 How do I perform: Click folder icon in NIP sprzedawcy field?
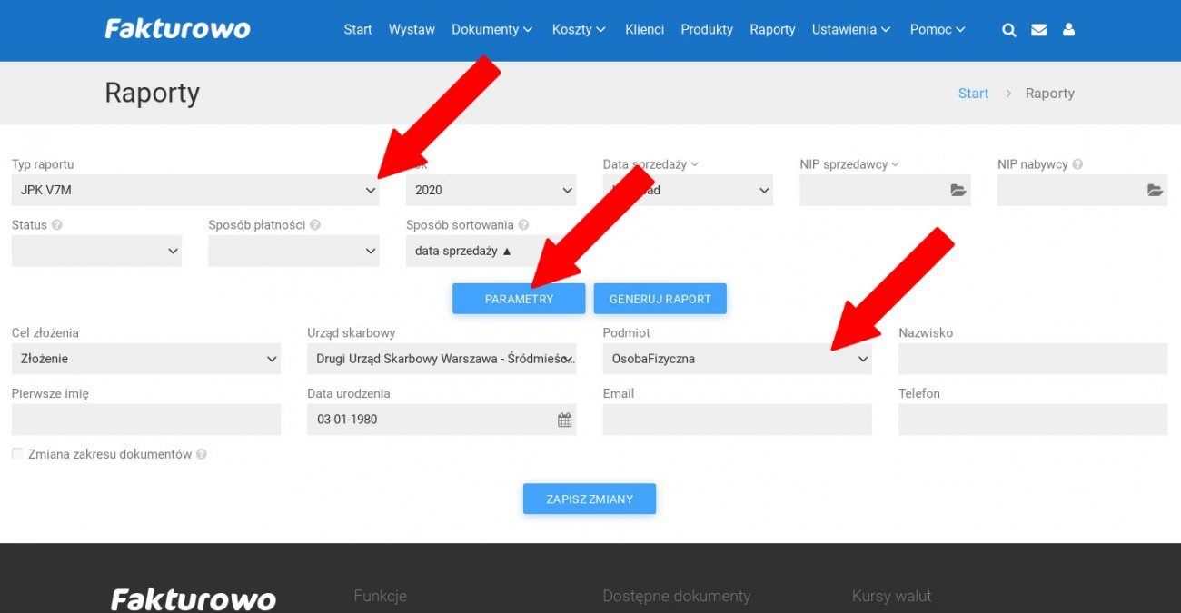[x=958, y=191]
